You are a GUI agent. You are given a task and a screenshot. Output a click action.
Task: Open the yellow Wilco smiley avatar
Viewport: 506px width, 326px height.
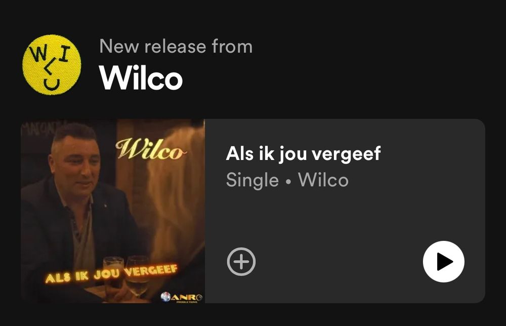[x=52, y=65]
